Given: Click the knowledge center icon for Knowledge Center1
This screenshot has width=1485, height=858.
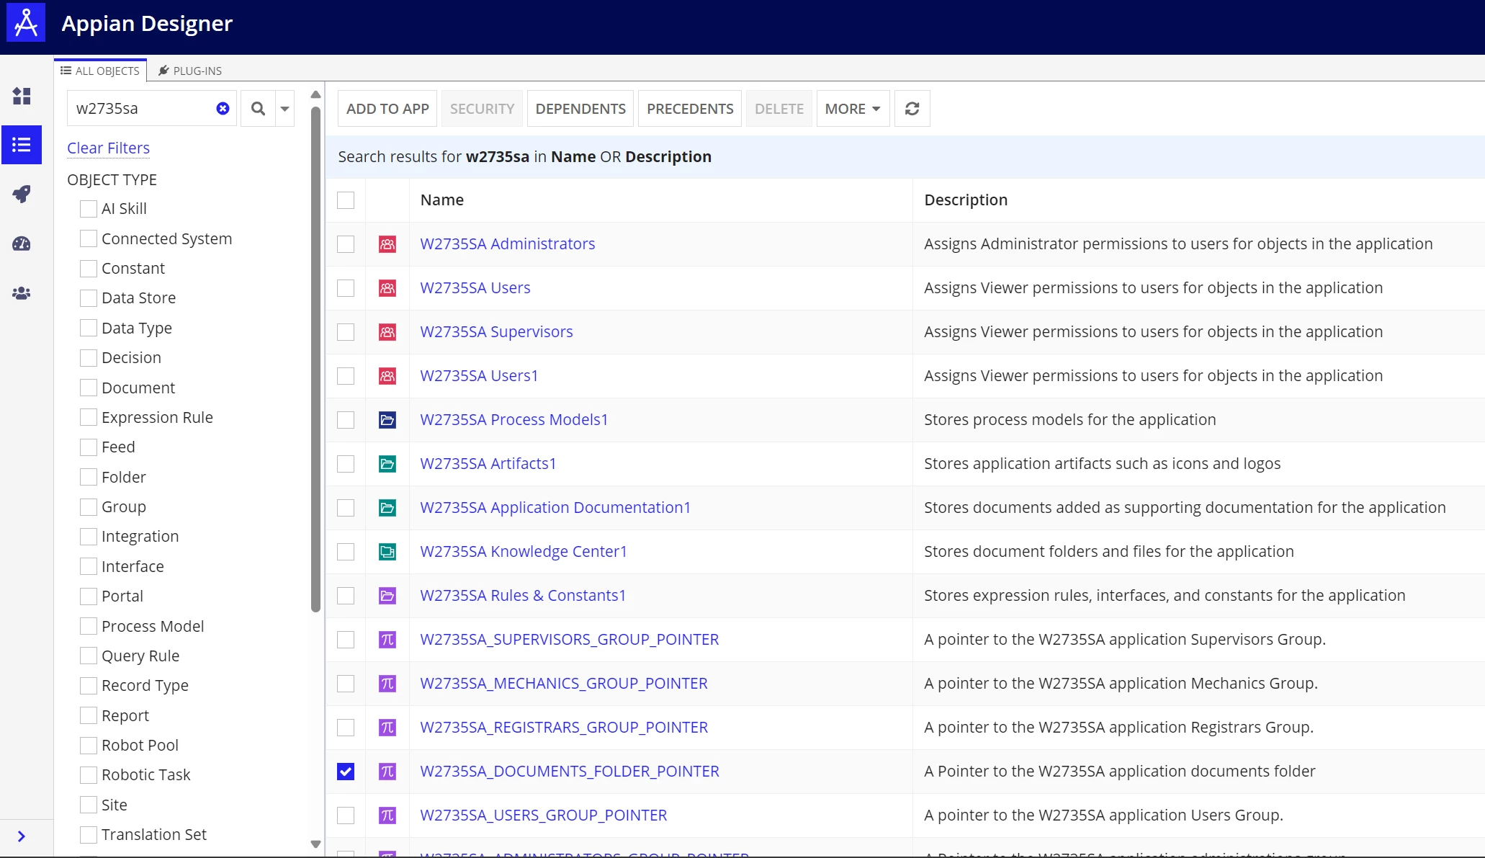Looking at the screenshot, I should [x=387, y=552].
